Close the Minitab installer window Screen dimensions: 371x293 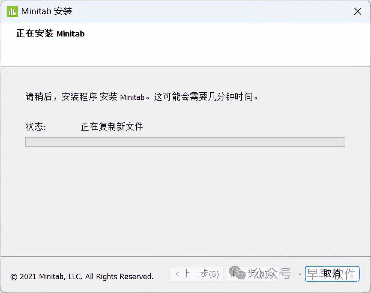point(357,11)
